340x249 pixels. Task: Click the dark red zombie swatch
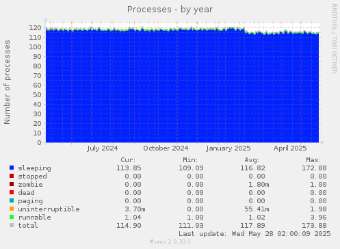[x=12, y=184]
